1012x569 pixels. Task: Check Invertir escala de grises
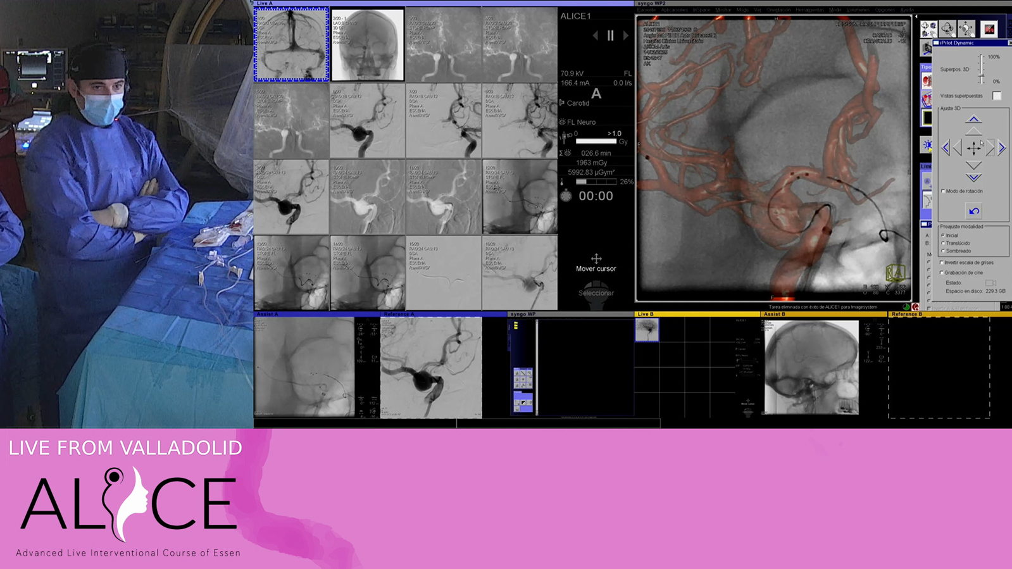coord(942,263)
